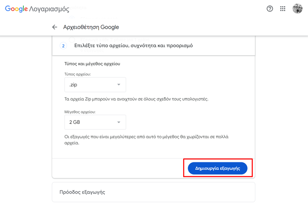Select the faded Εξαγωγή κάθε 2 μήνες radio button
Screen dimensions: 308x205
[x=72, y=40]
